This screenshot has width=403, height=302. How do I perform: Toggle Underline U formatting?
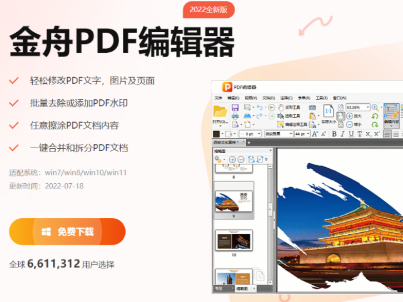pyautogui.click(x=351, y=134)
